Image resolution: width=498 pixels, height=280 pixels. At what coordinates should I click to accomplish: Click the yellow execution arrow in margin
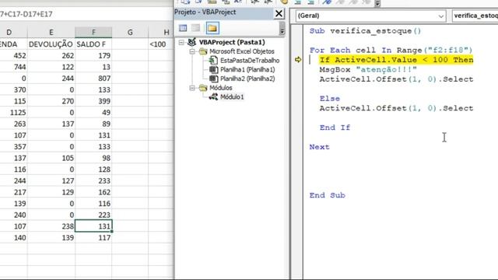298,60
